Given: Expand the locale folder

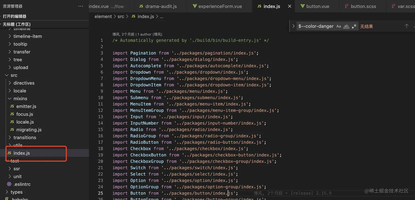Looking at the screenshot, I should click(x=20, y=91).
